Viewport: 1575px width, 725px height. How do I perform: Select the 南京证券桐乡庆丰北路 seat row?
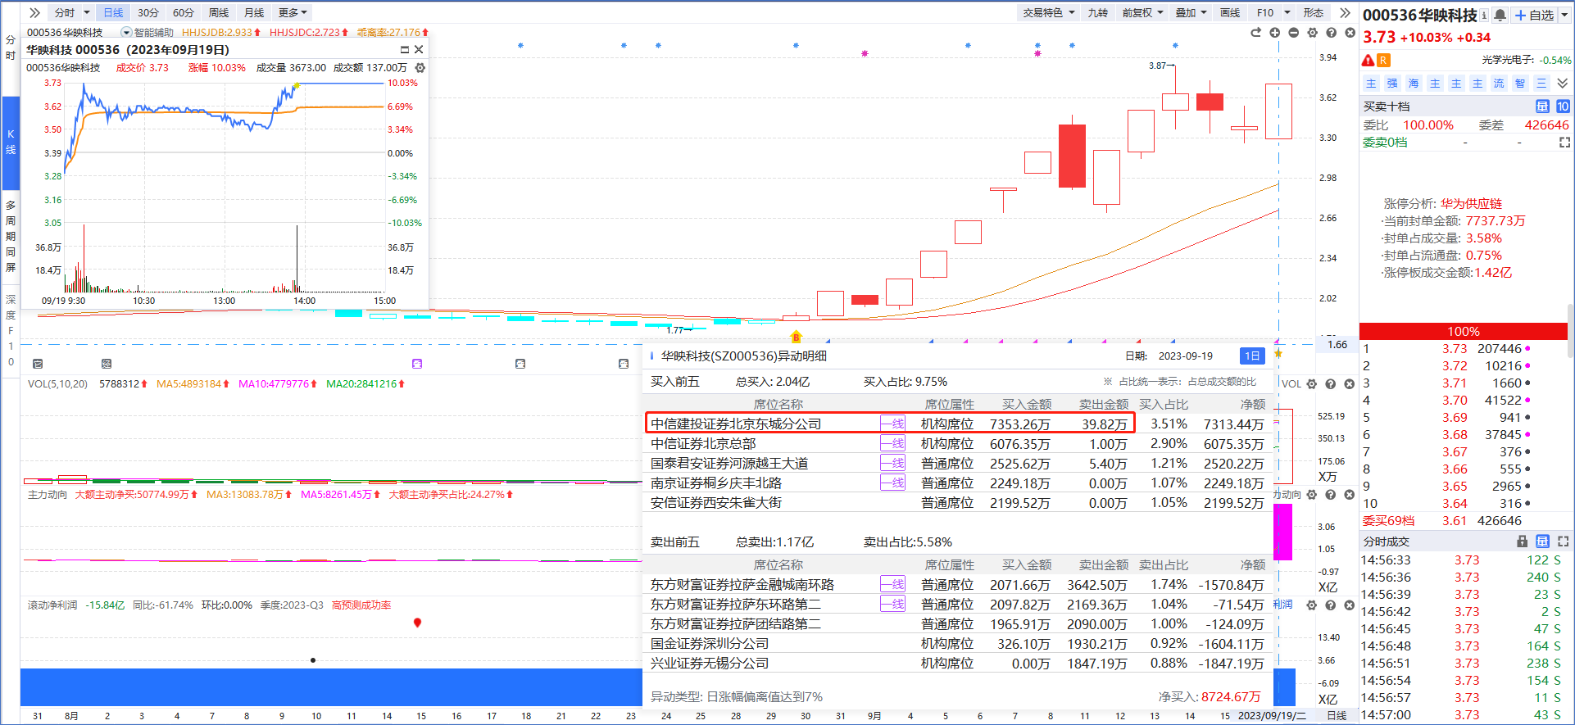957,483
